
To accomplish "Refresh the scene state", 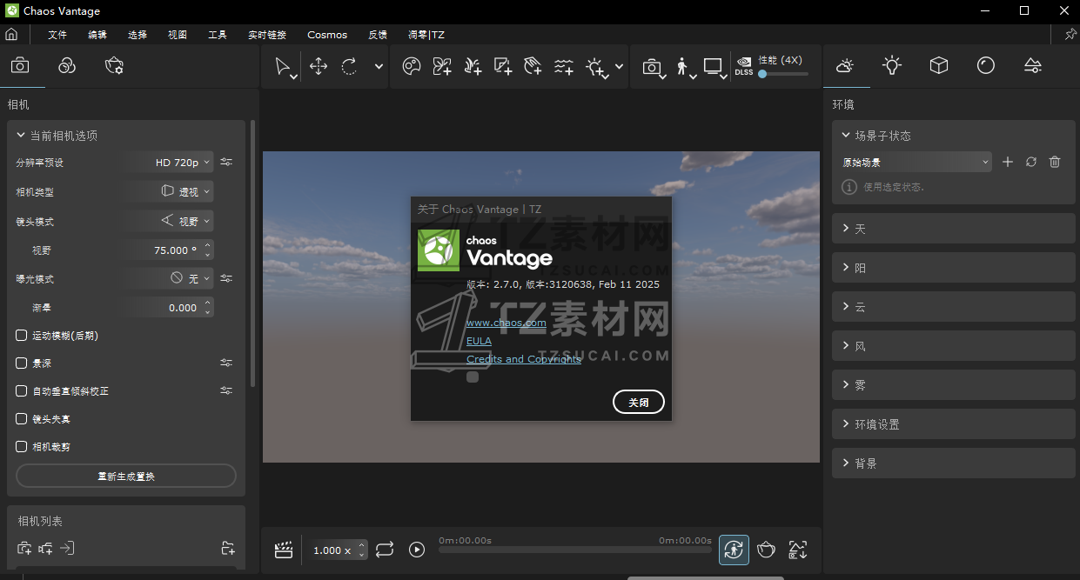I will (x=1031, y=162).
